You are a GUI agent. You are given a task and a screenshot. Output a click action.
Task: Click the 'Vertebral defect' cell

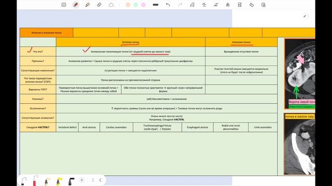[x=67, y=128]
